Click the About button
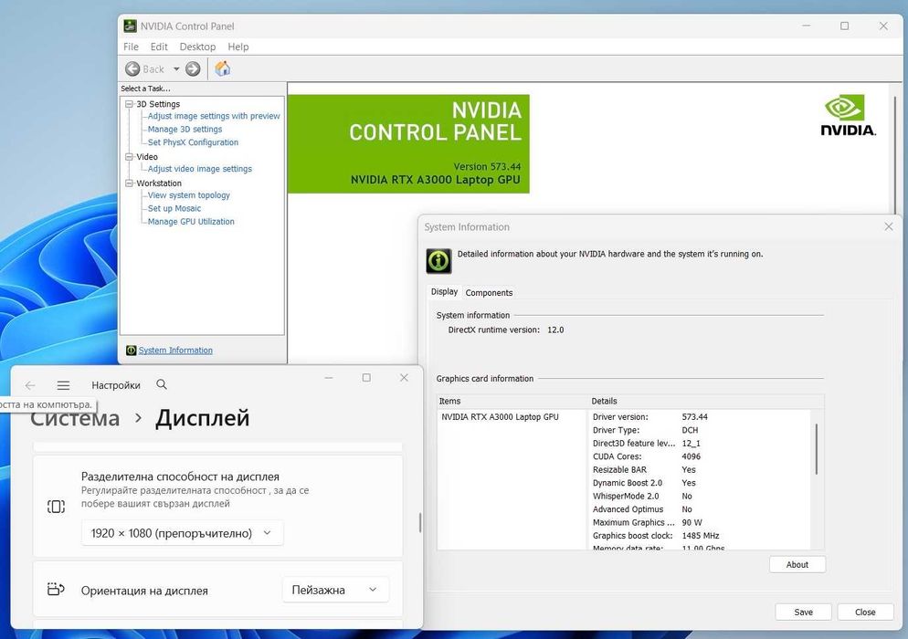This screenshot has height=639, width=908. [797, 564]
